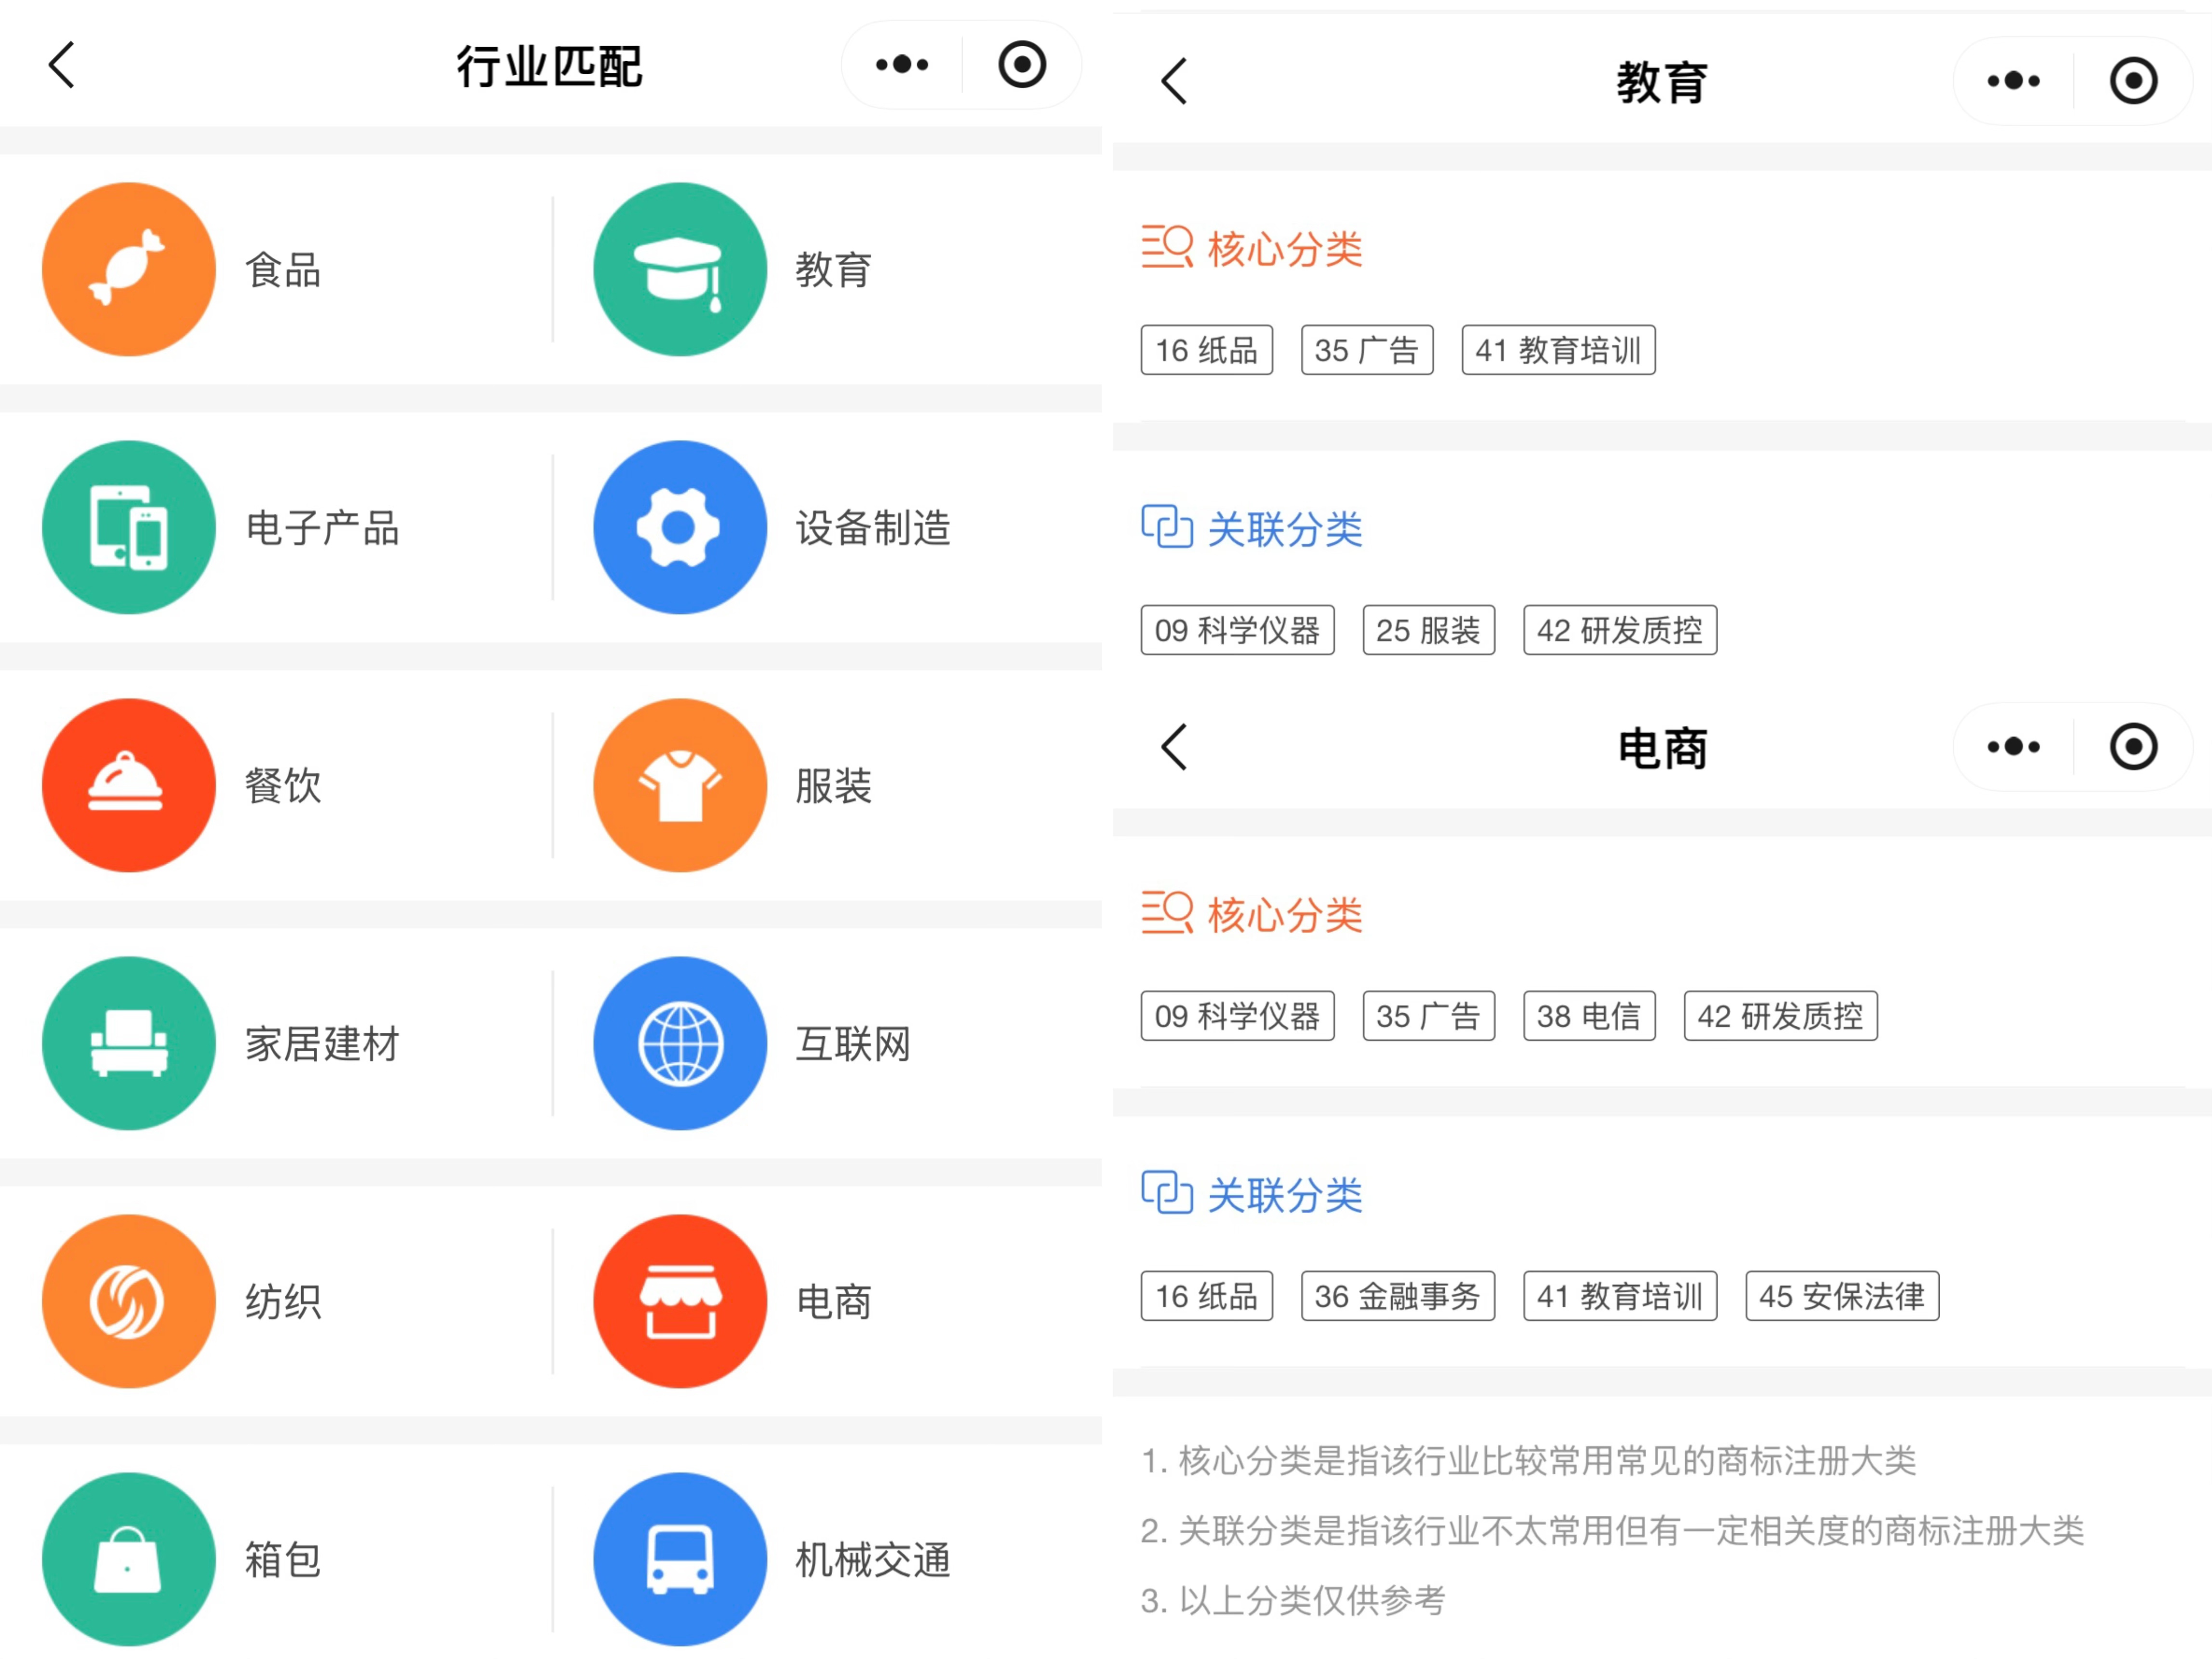Tap the circle close icon on 电商 page

[2134, 747]
